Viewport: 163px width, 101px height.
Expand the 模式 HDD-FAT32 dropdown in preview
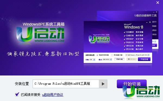107,59
